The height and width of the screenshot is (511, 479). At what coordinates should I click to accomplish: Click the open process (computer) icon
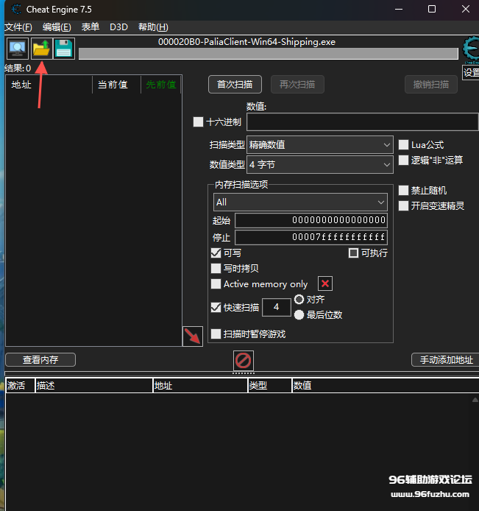[18, 49]
